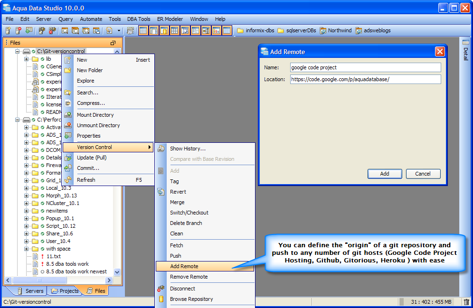This screenshot has width=473, height=308.
Task: Click the Connect server toolbar icon
Action: pyautogui.click(x=42, y=30)
